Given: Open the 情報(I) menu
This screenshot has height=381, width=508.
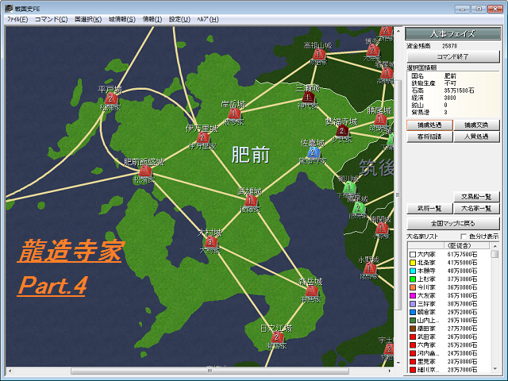Looking at the screenshot, I should [x=152, y=19].
